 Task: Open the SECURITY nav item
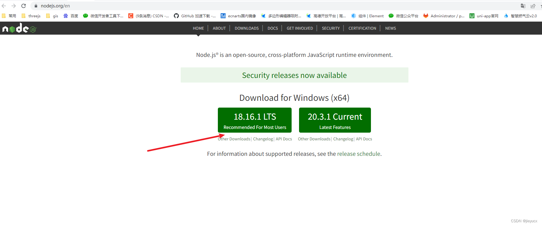331,28
